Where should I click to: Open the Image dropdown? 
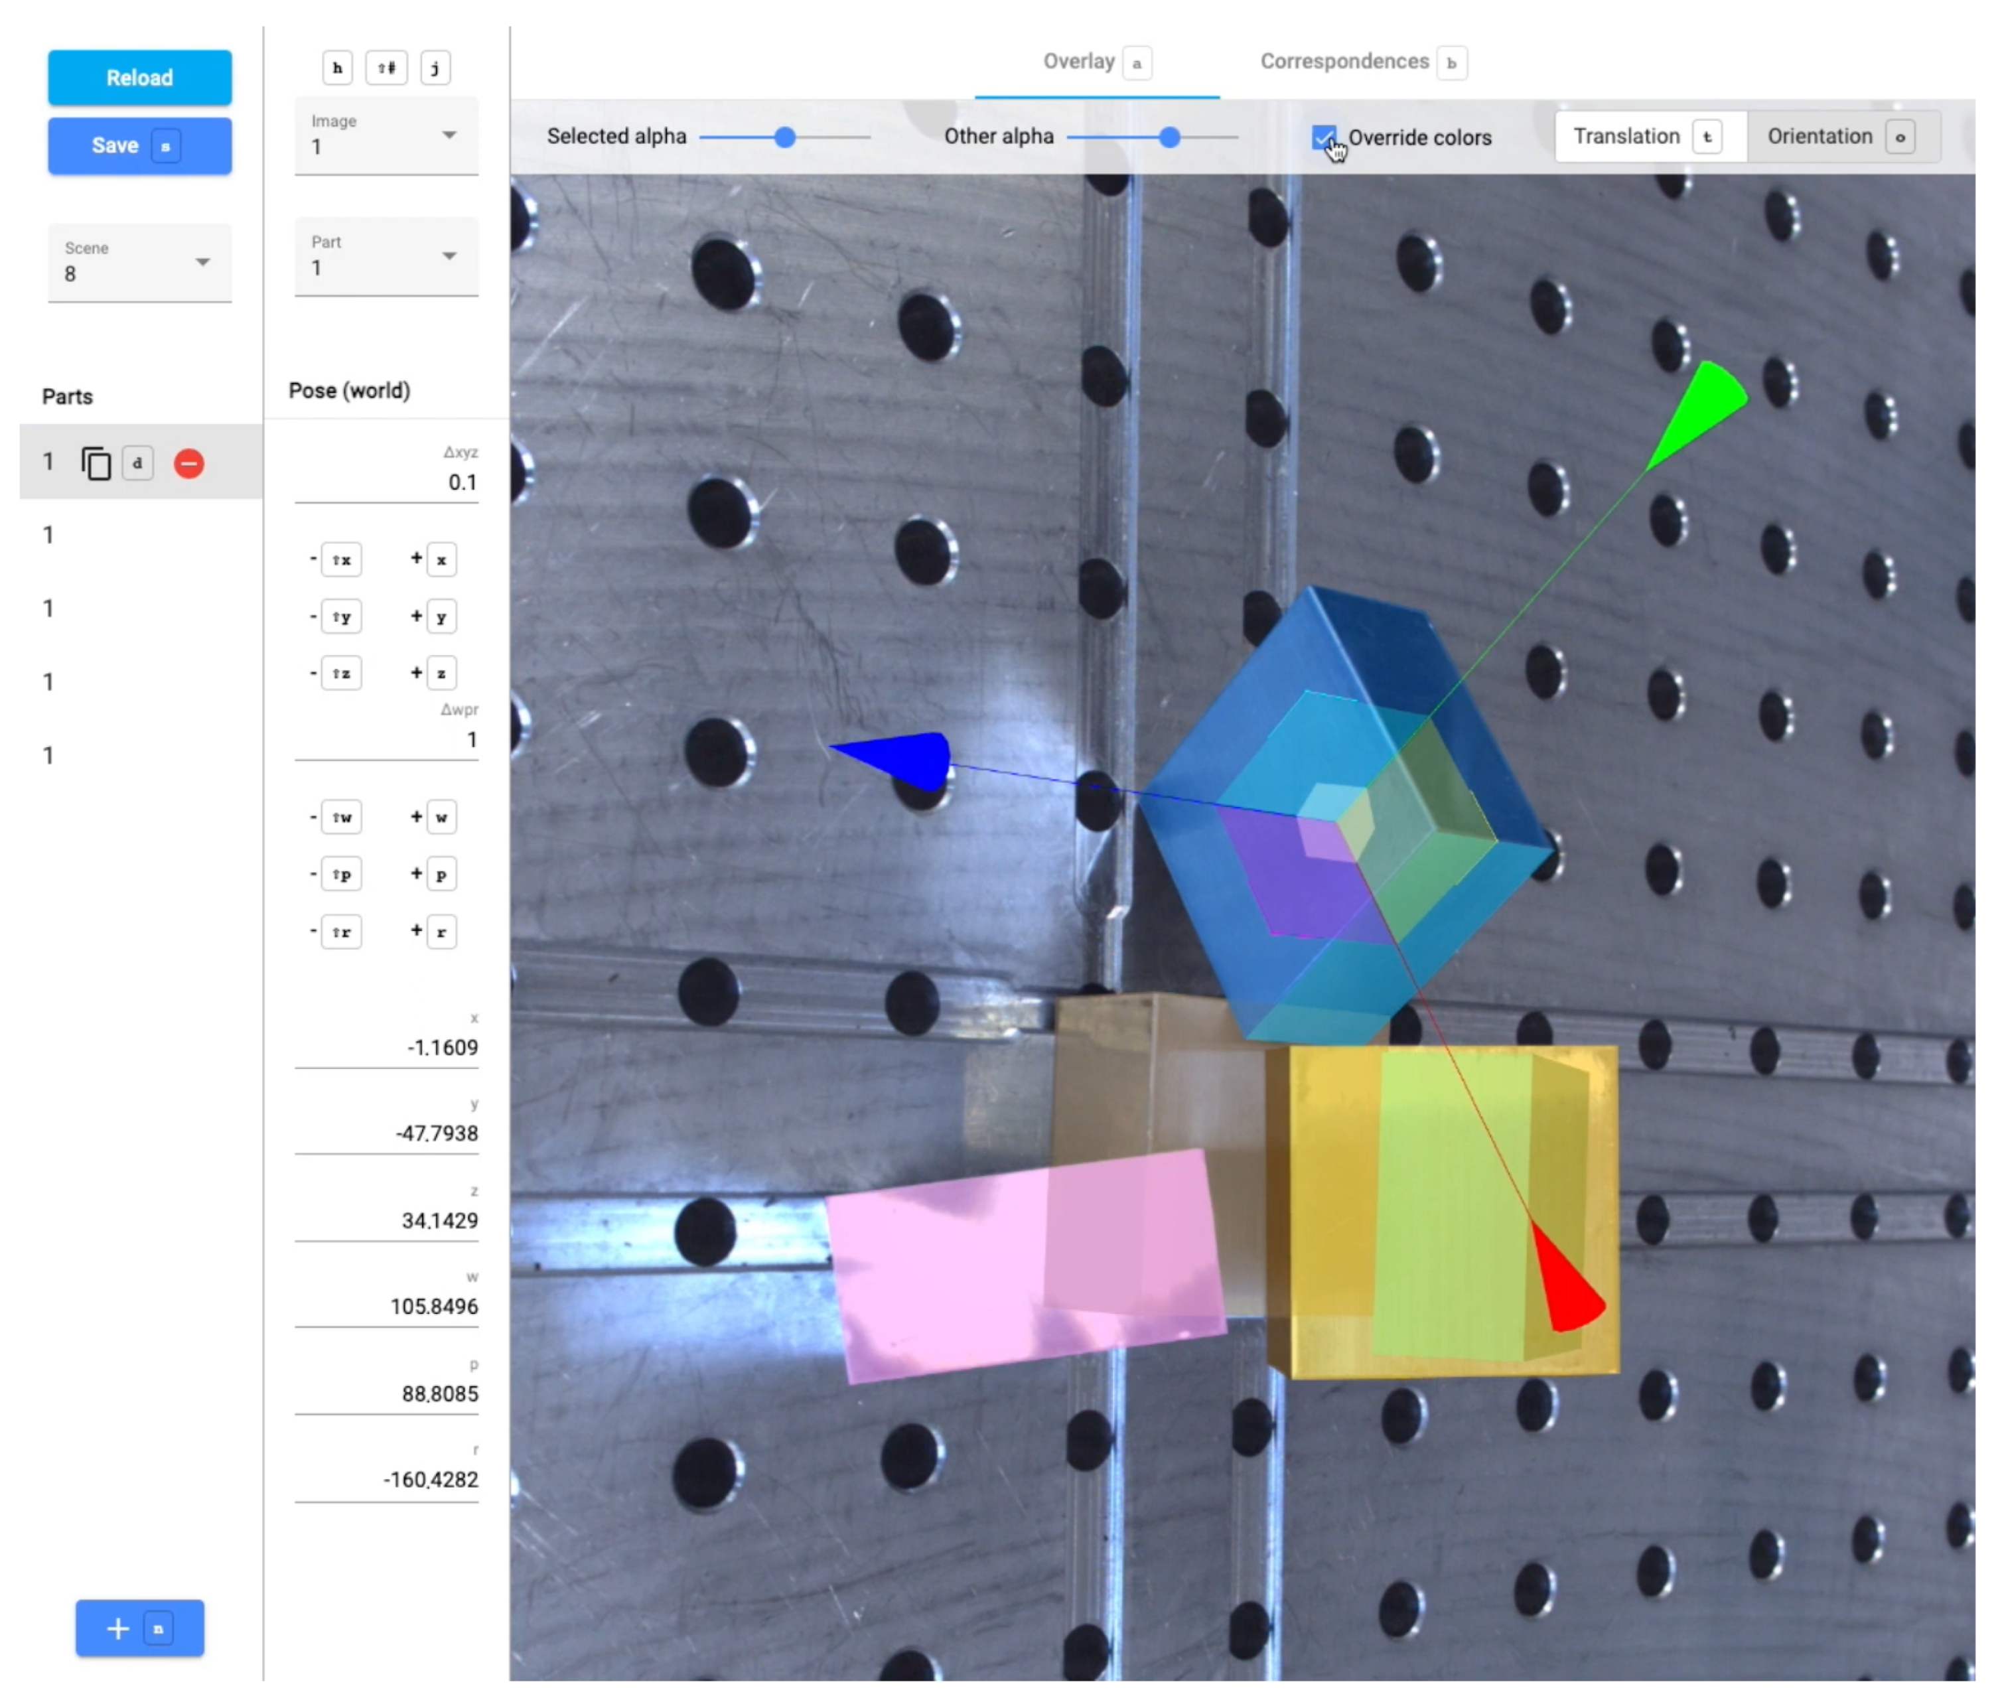386,135
